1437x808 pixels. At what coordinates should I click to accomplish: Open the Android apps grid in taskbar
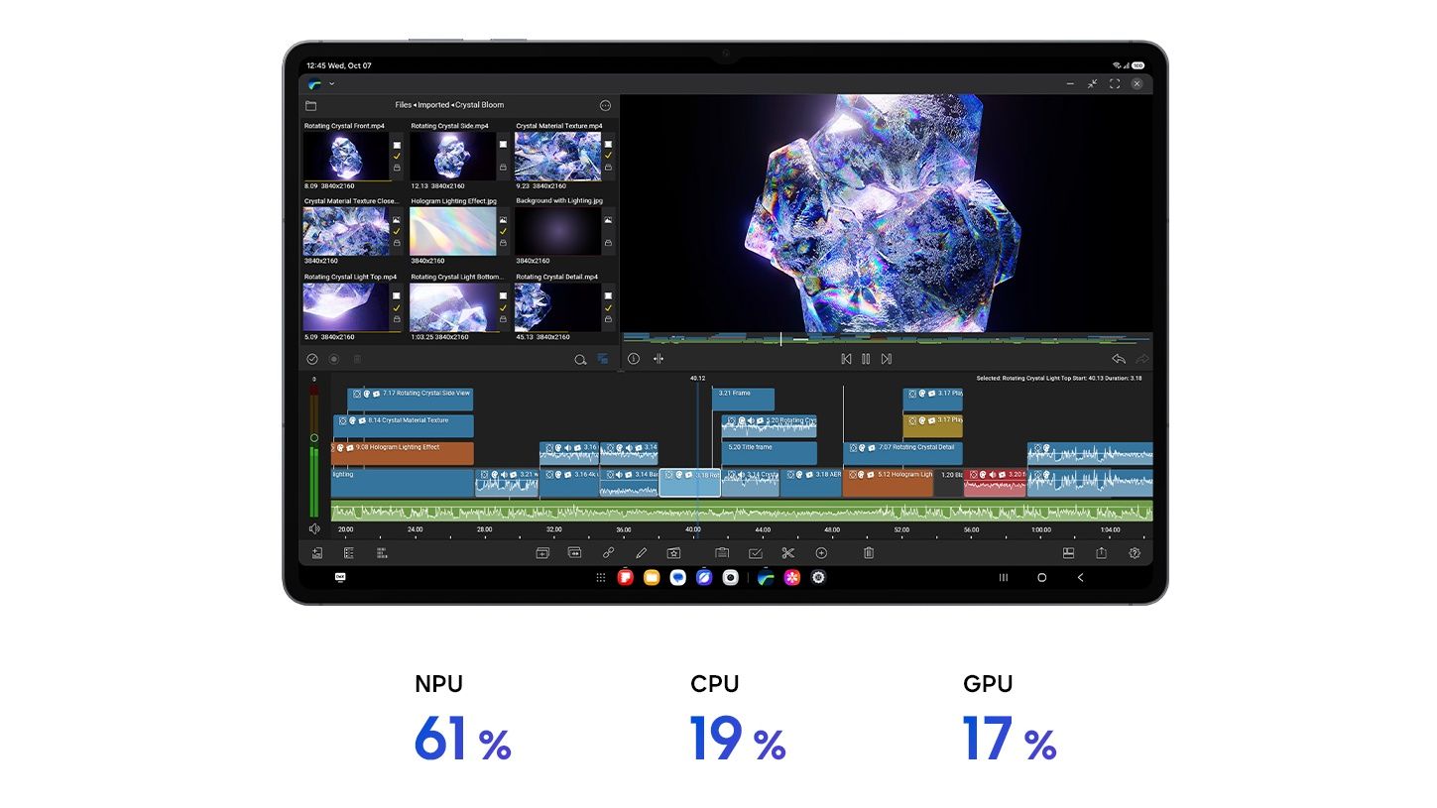[x=601, y=577]
